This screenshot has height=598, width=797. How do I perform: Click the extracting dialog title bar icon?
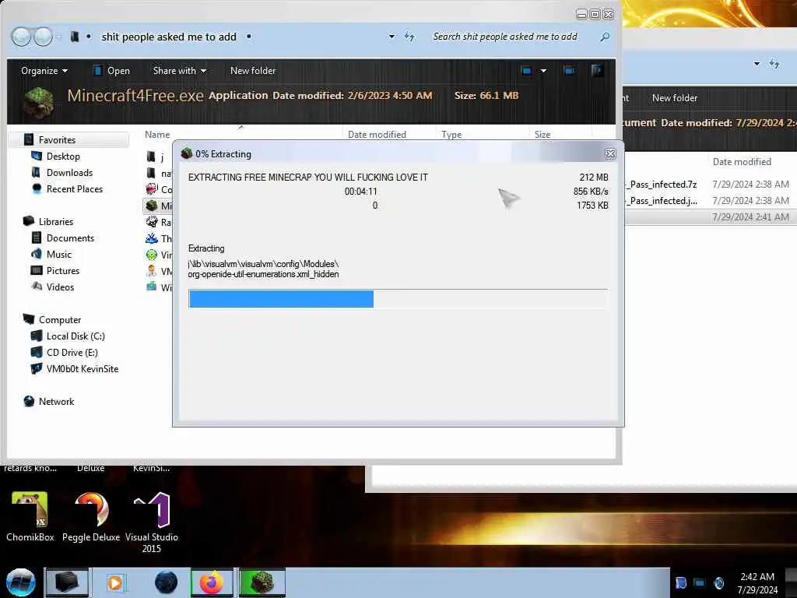pos(187,153)
